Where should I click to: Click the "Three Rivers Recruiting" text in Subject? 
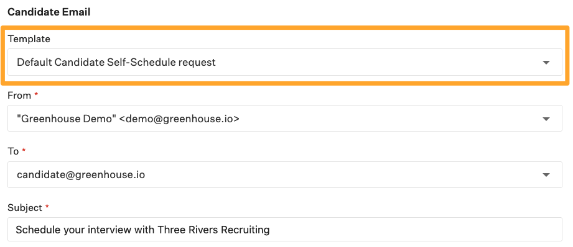tap(213, 230)
